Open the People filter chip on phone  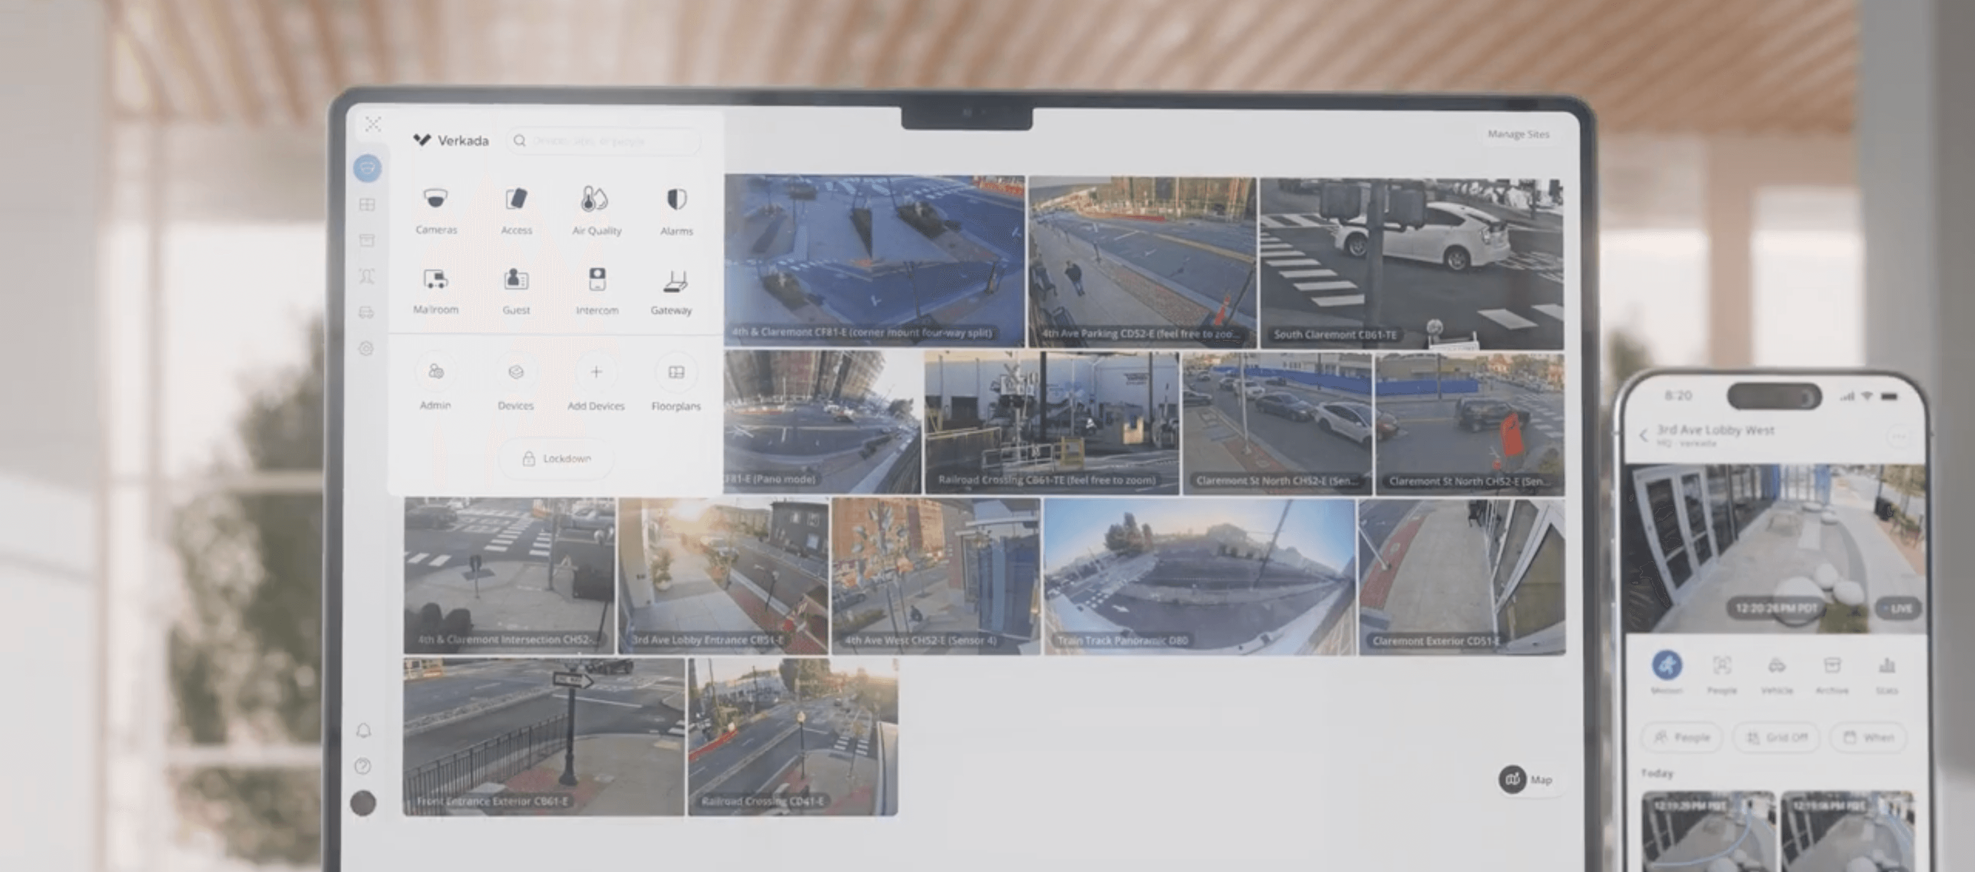[x=1682, y=738]
